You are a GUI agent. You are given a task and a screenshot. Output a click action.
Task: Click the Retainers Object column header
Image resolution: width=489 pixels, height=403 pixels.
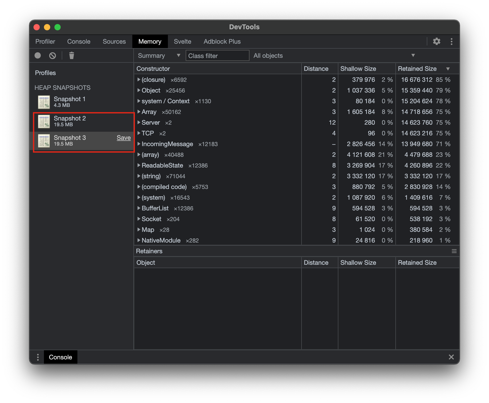click(218, 263)
